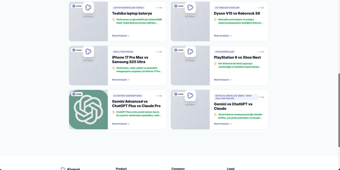Click the Kiyasai logo icon on Dyson thumbnail
Screen dimensions: 340x170
point(190,7)
